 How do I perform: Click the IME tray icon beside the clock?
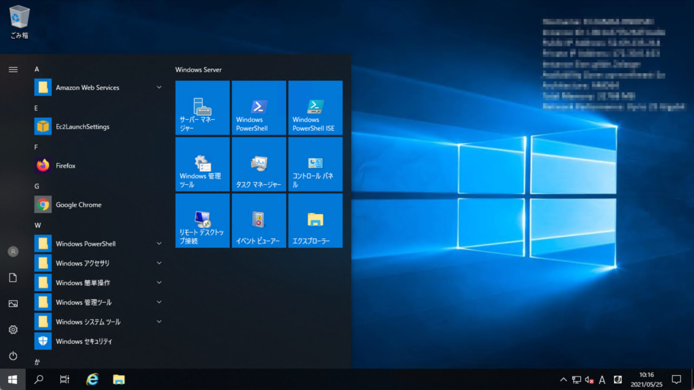tap(617, 379)
